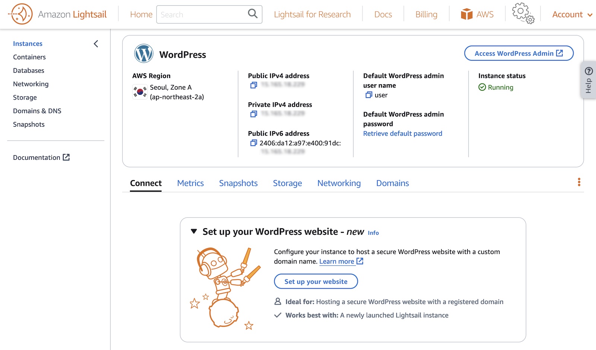Click the Amazon Lightsail logo icon
The image size is (596, 350).
pyautogui.click(x=20, y=14)
